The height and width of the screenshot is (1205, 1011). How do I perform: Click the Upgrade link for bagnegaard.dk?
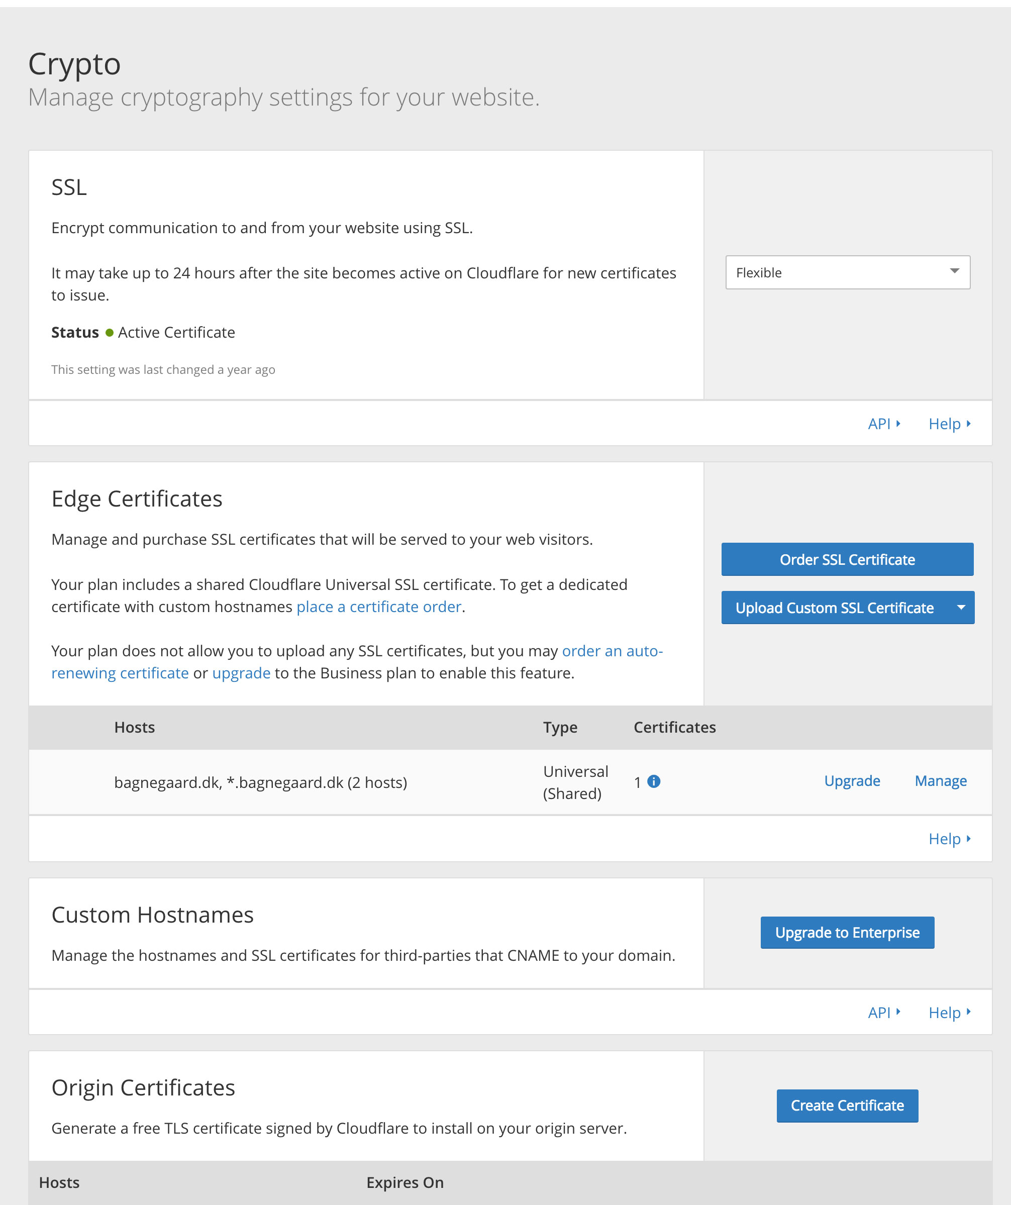pyautogui.click(x=852, y=781)
